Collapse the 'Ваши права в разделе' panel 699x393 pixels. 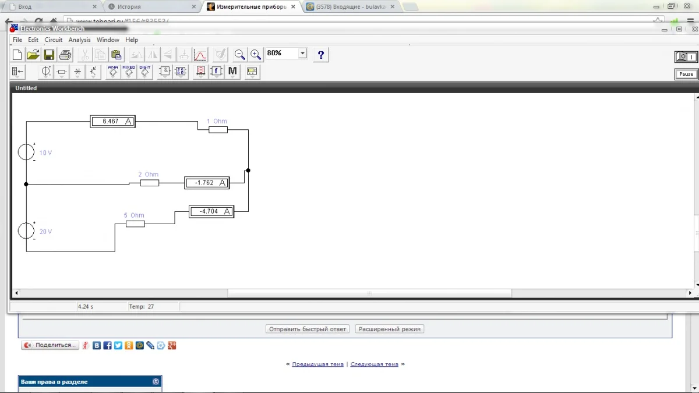click(156, 382)
